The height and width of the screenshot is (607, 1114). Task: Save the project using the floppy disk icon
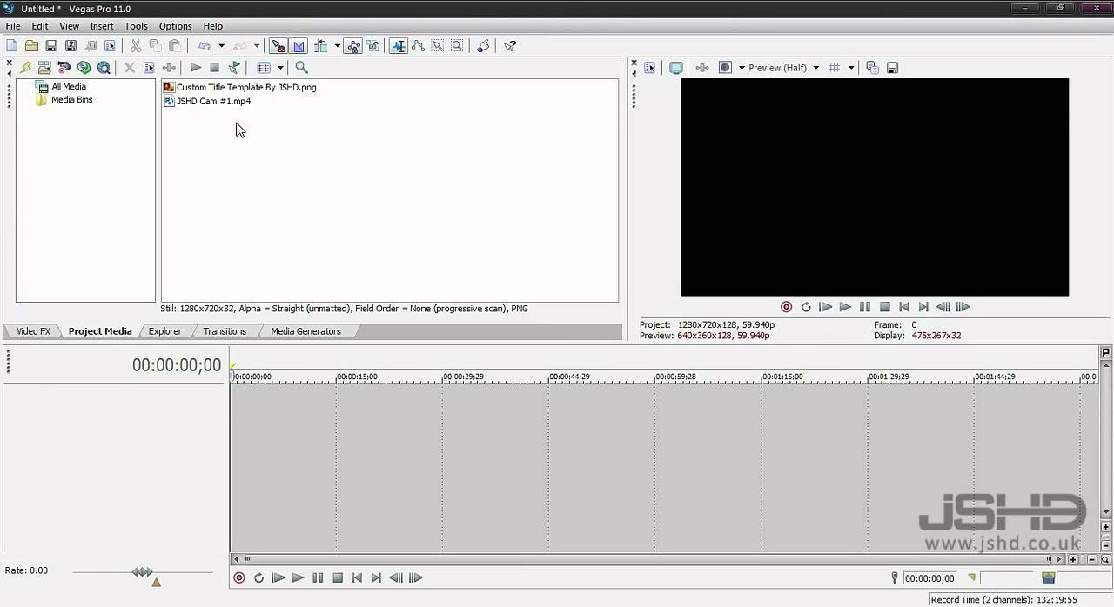[51, 46]
